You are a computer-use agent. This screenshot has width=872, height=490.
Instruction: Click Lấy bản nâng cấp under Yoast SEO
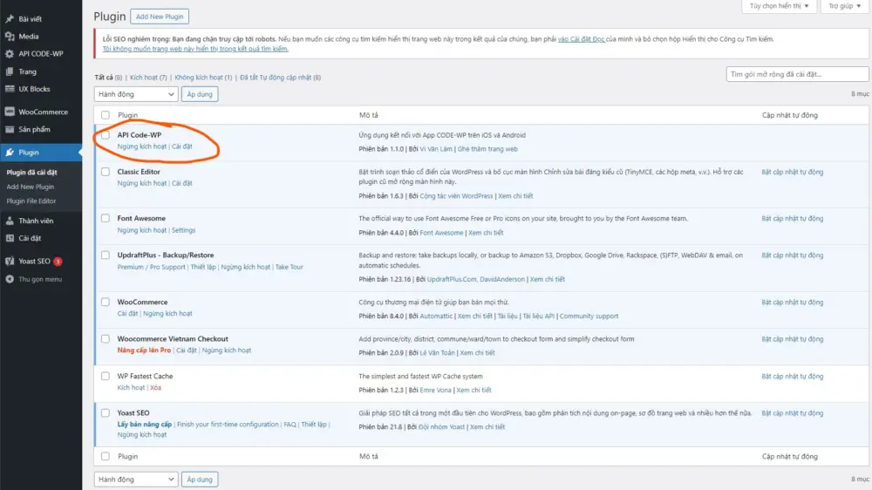tap(145, 425)
